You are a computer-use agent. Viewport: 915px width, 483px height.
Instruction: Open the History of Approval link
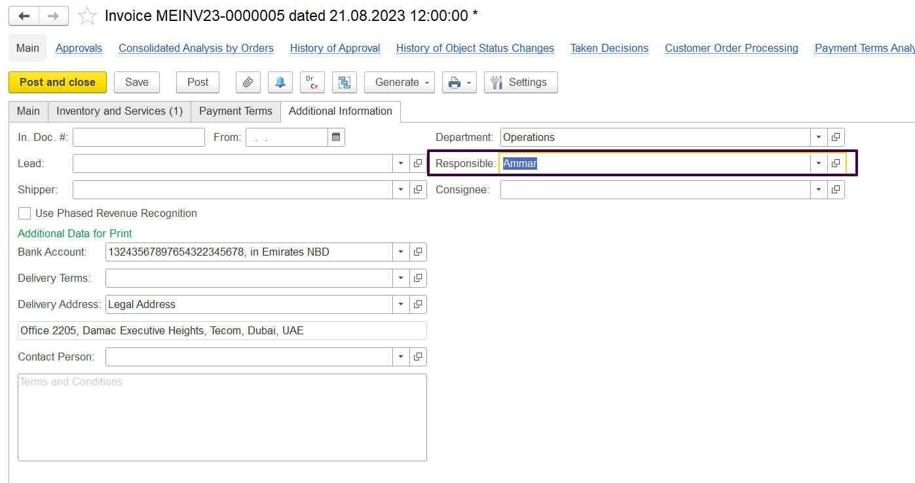pyautogui.click(x=335, y=48)
